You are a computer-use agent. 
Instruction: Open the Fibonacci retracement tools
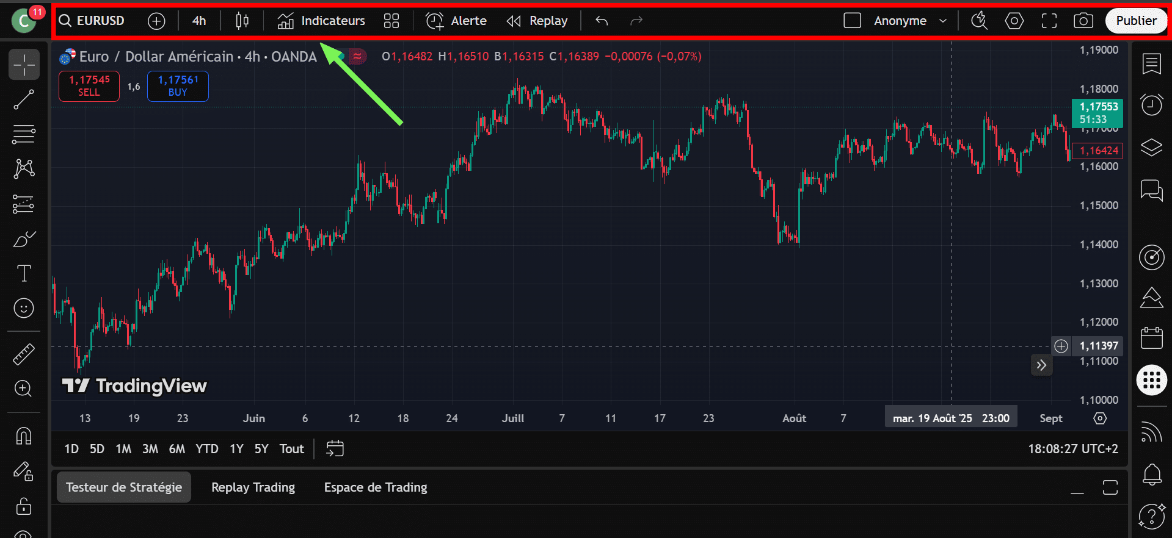[24, 134]
